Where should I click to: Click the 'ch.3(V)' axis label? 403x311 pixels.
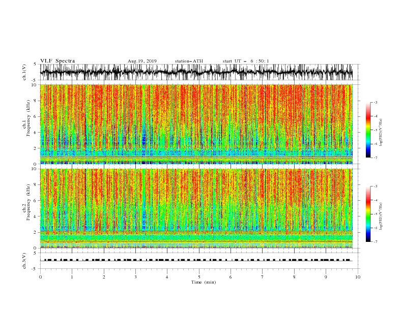[x=24, y=261]
